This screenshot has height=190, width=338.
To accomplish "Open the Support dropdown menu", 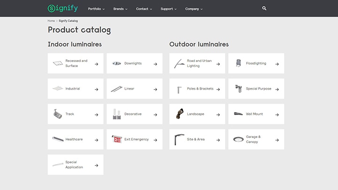I will pyautogui.click(x=169, y=9).
